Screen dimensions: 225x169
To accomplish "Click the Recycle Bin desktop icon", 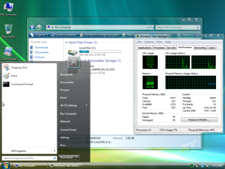I will [x=9, y=31].
